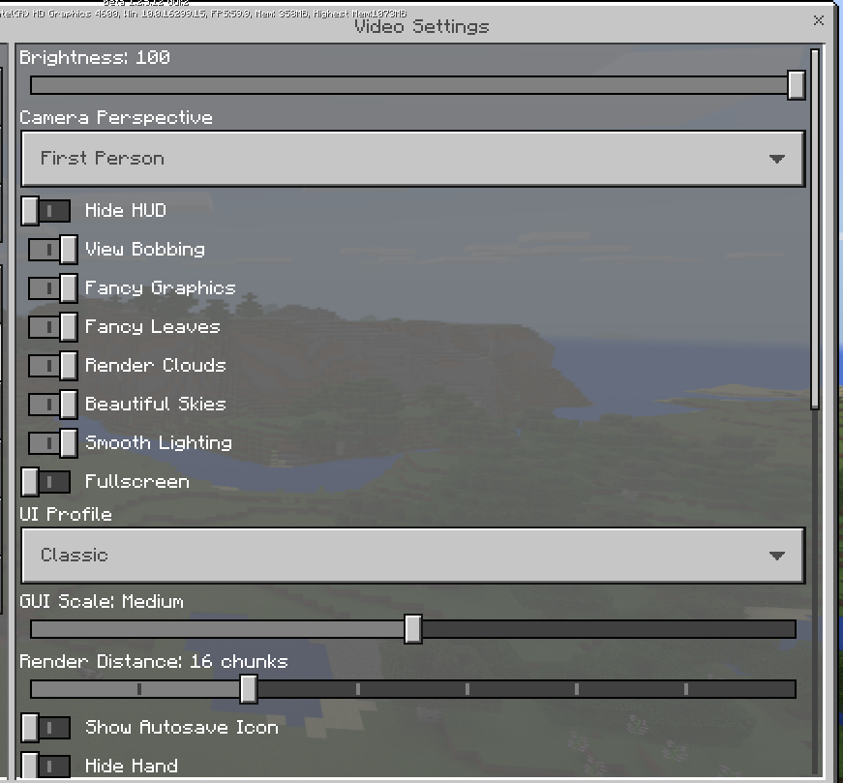Toggle the Hide HUD switch
The width and height of the screenshot is (843, 783).
(45, 210)
